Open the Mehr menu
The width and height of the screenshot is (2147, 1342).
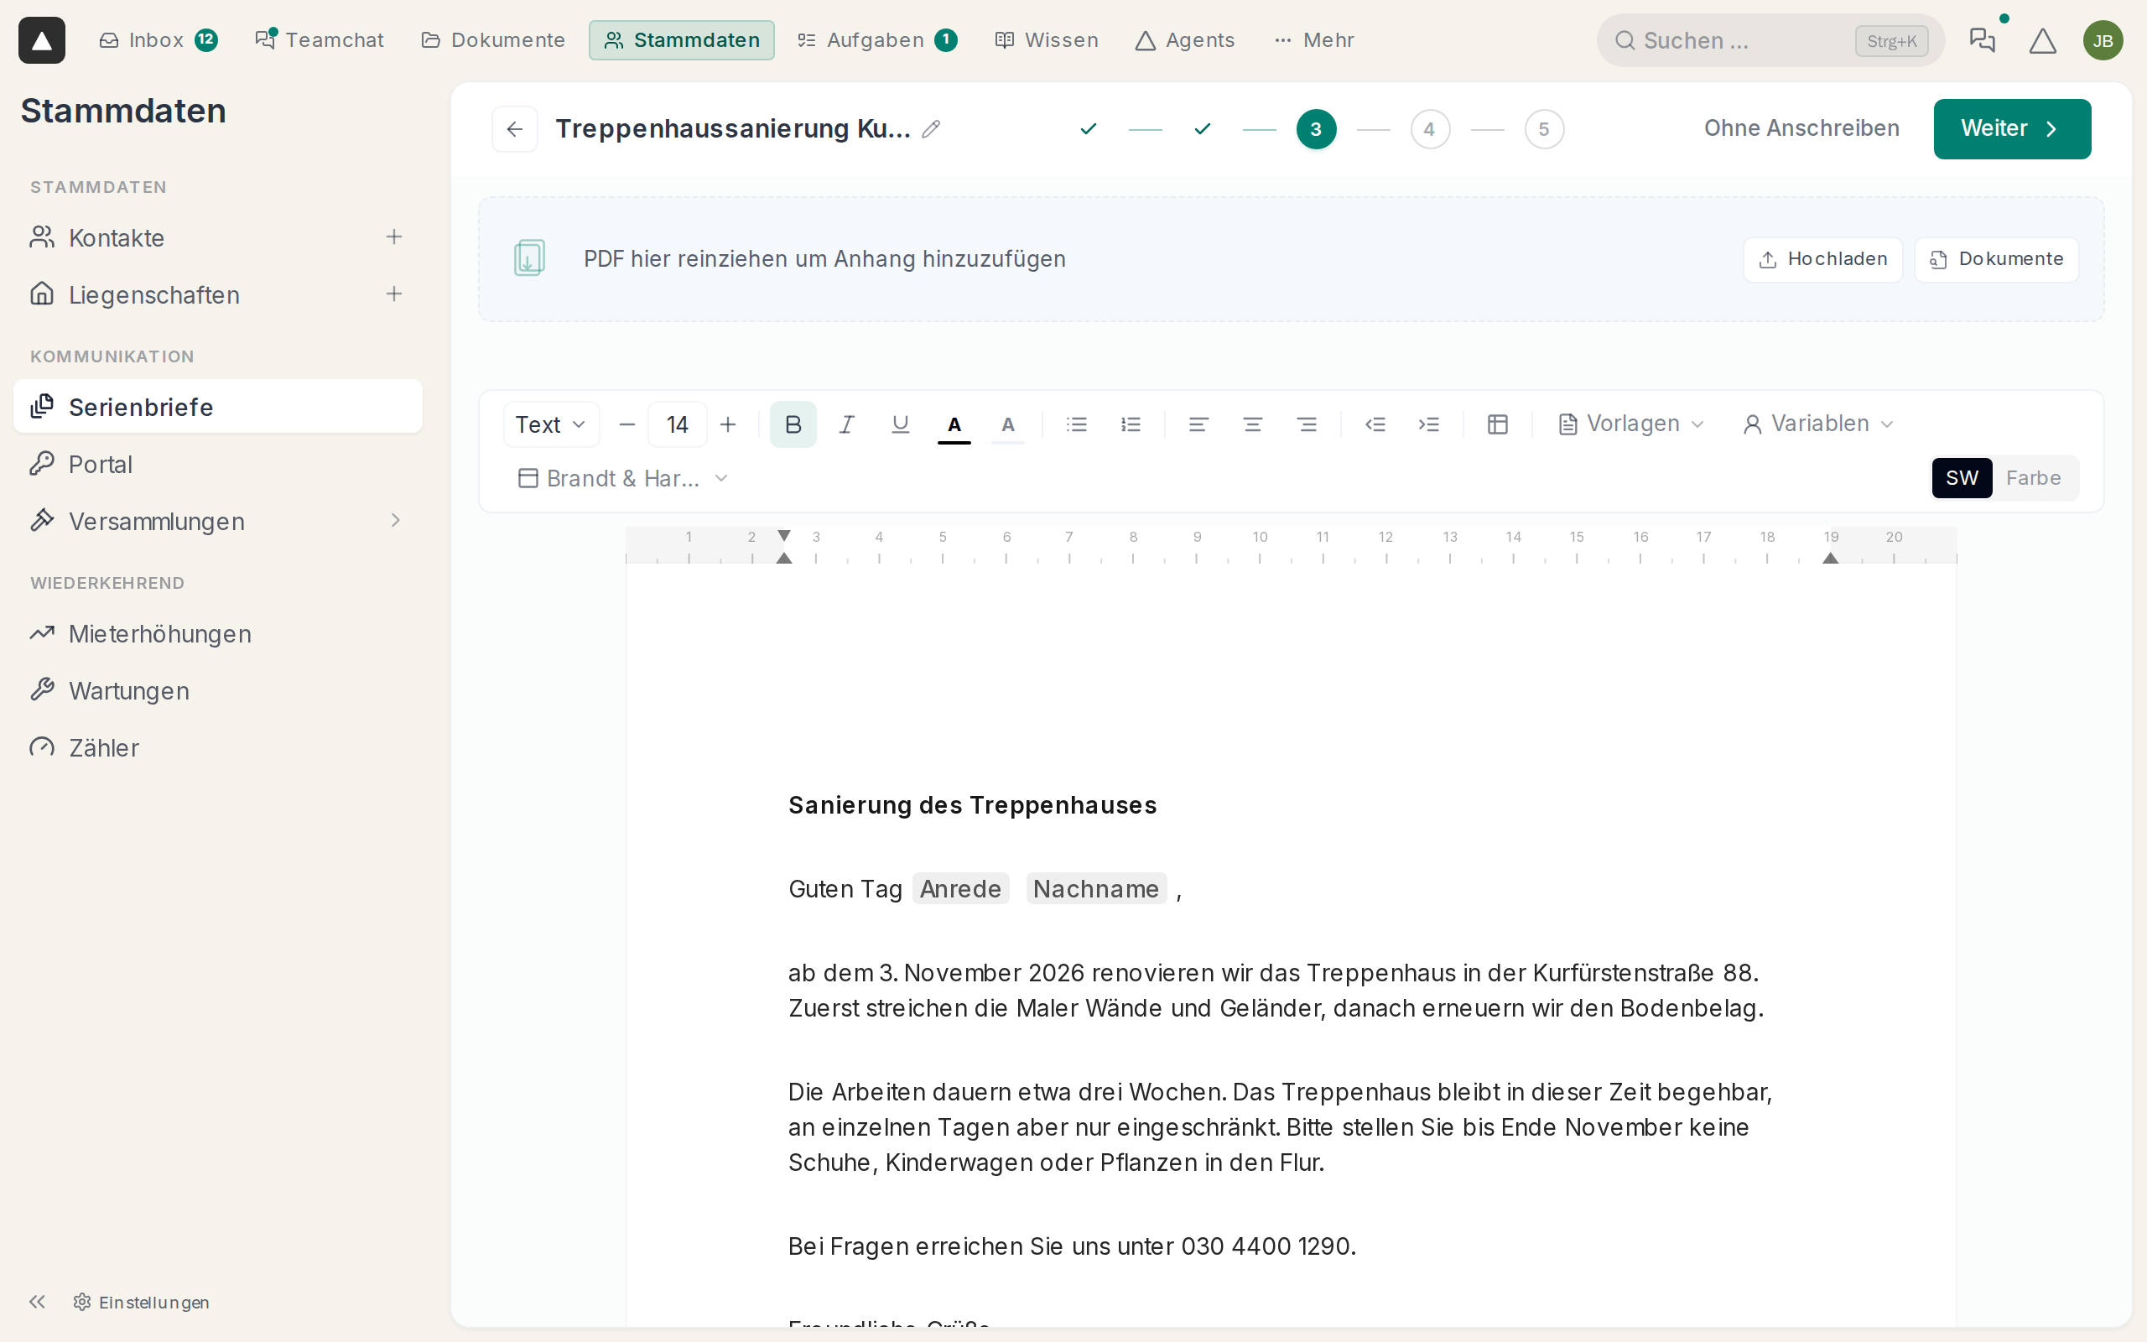(1314, 40)
